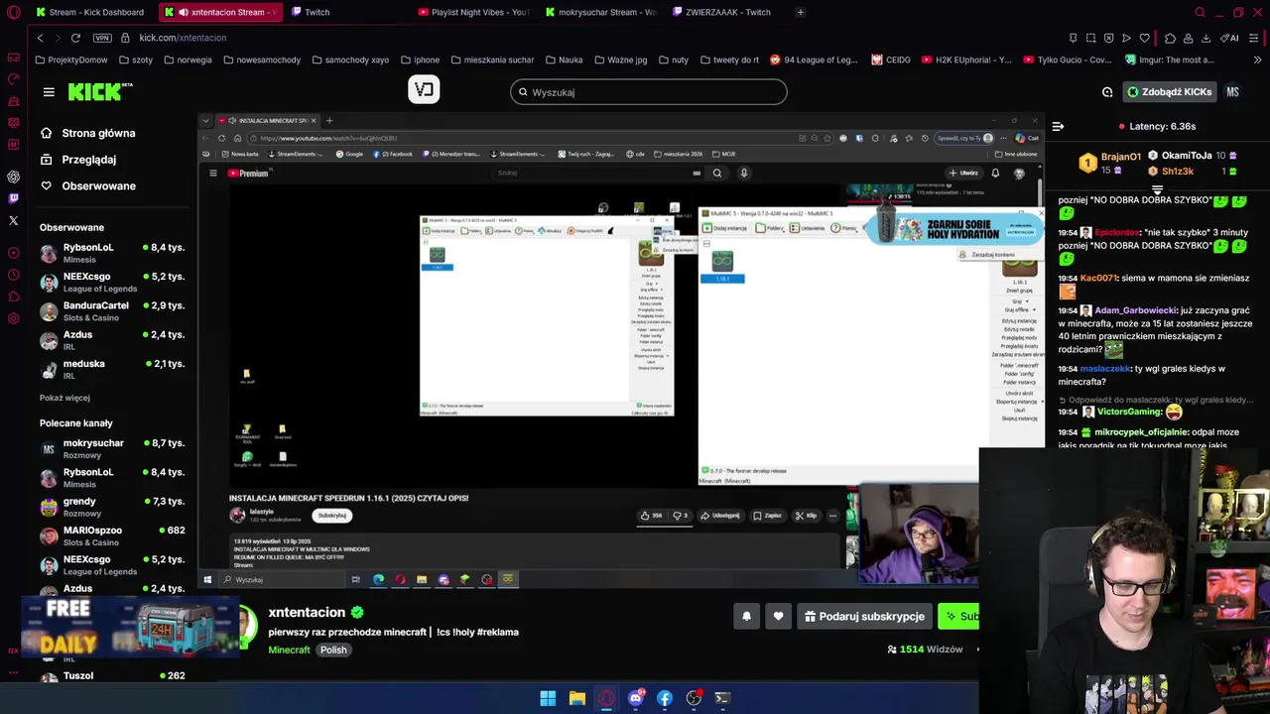
Task: Switch to Playlist Night Vibes YouTube tab
Action: pos(473,12)
